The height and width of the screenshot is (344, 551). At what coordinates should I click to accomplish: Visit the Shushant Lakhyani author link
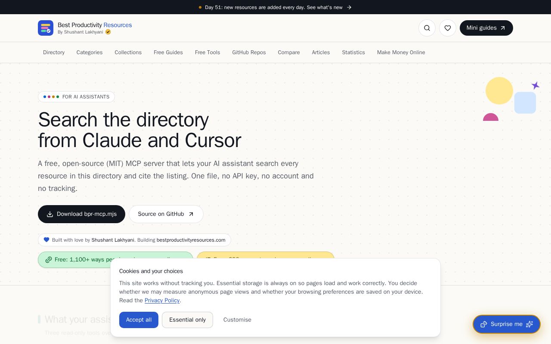point(113,240)
